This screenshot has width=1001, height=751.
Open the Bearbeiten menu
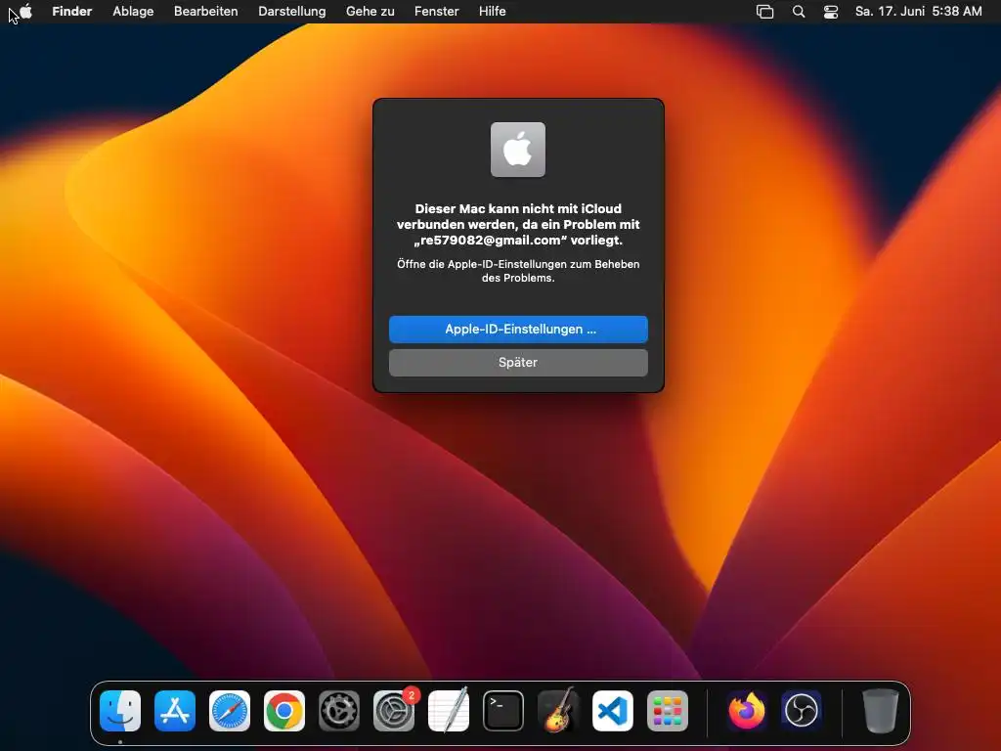(x=205, y=11)
